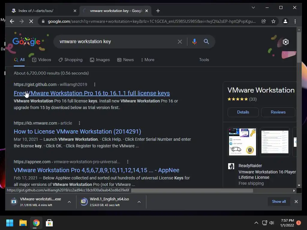Click the Chrome taskbar icon
The image size is (307, 230).
[36, 223]
